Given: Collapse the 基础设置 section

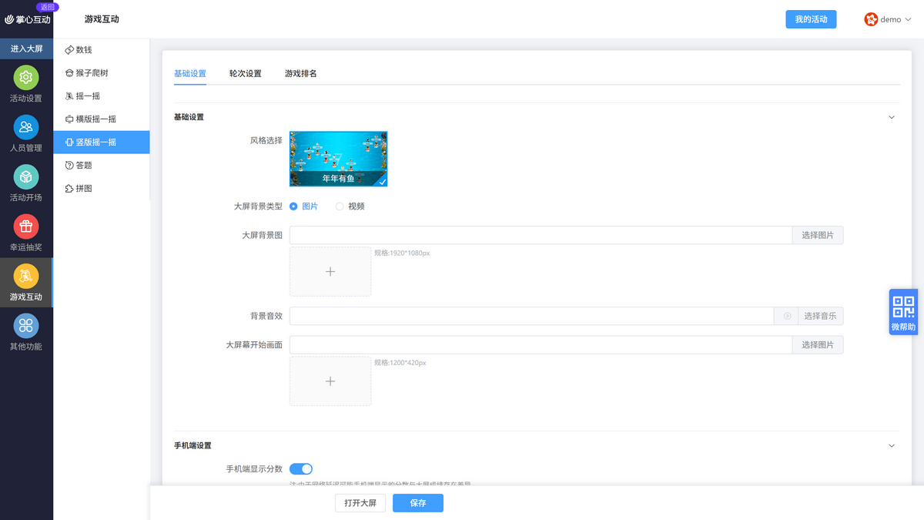Looking at the screenshot, I should pos(892,117).
